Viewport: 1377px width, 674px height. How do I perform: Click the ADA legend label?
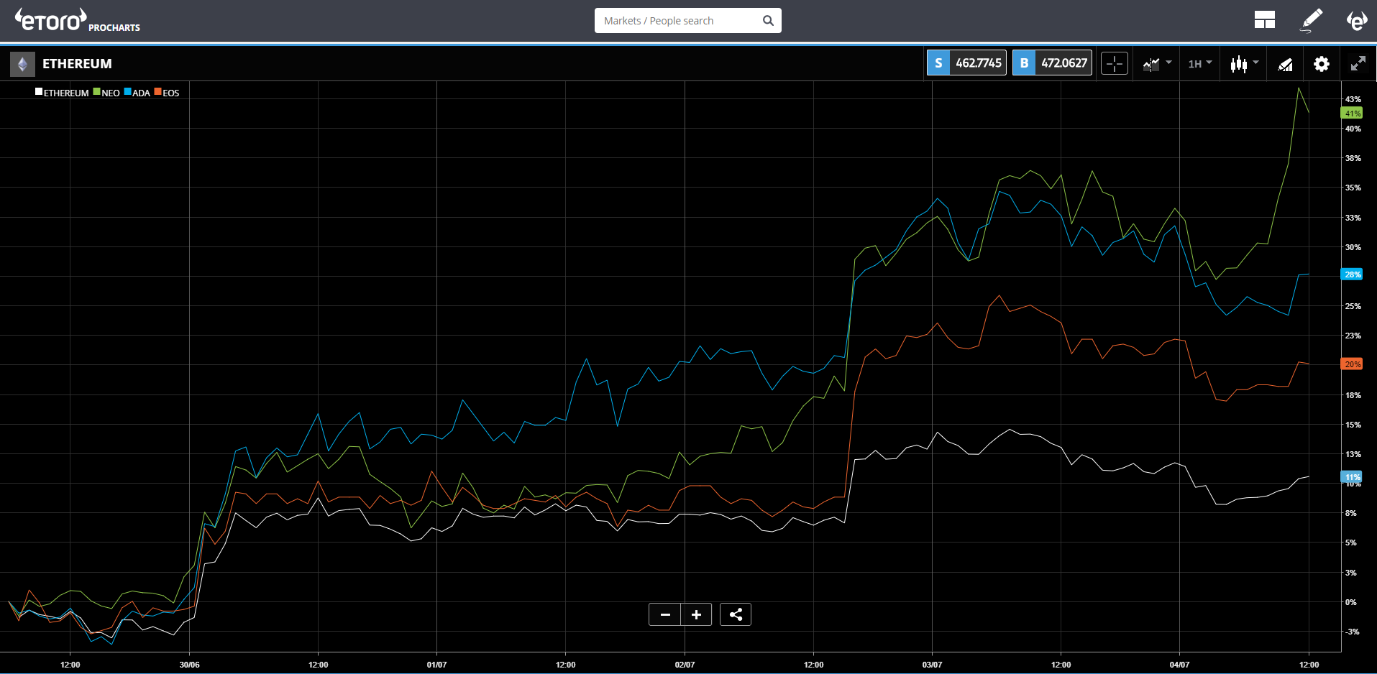pyautogui.click(x=141, y=93)
